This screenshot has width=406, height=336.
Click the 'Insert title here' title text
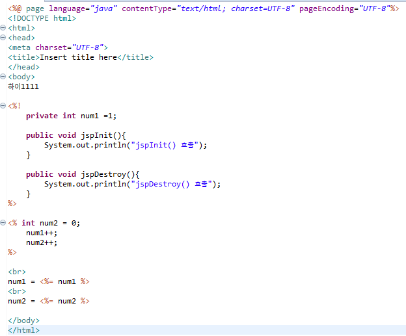[x=79, y=57]
